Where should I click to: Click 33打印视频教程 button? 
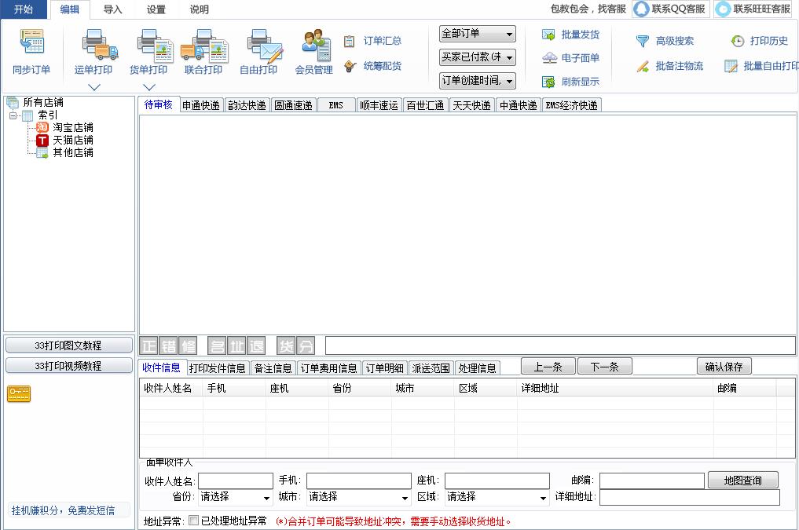pyautogui.click(x=69, y=366)
